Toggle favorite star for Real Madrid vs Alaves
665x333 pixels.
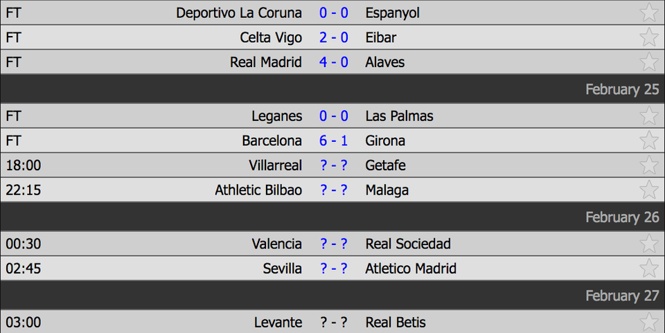648,62
